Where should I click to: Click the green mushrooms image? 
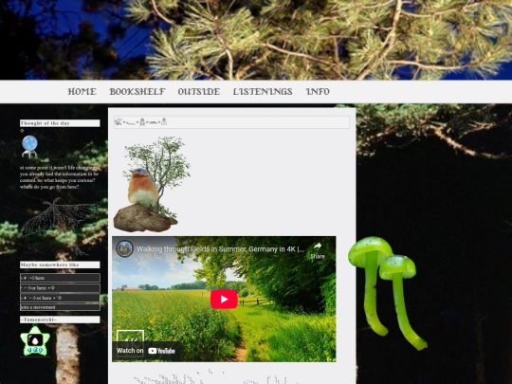pyautogui.click(x=388, y=293)
